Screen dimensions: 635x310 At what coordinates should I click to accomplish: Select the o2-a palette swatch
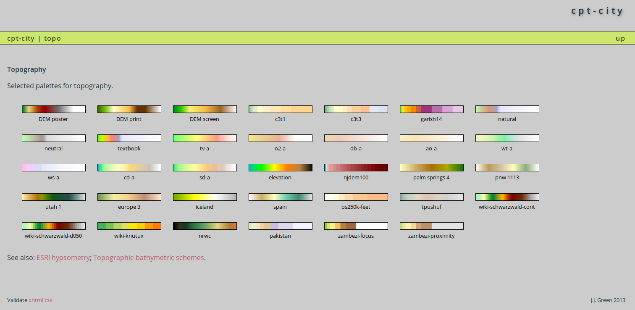coord(281,138)
